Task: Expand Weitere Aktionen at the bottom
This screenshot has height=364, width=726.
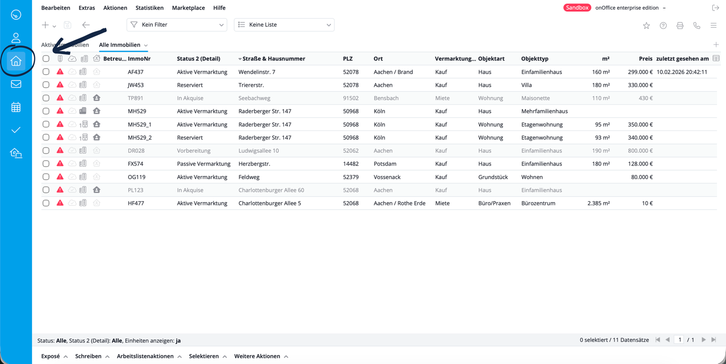Action: (x=261, y=356)
